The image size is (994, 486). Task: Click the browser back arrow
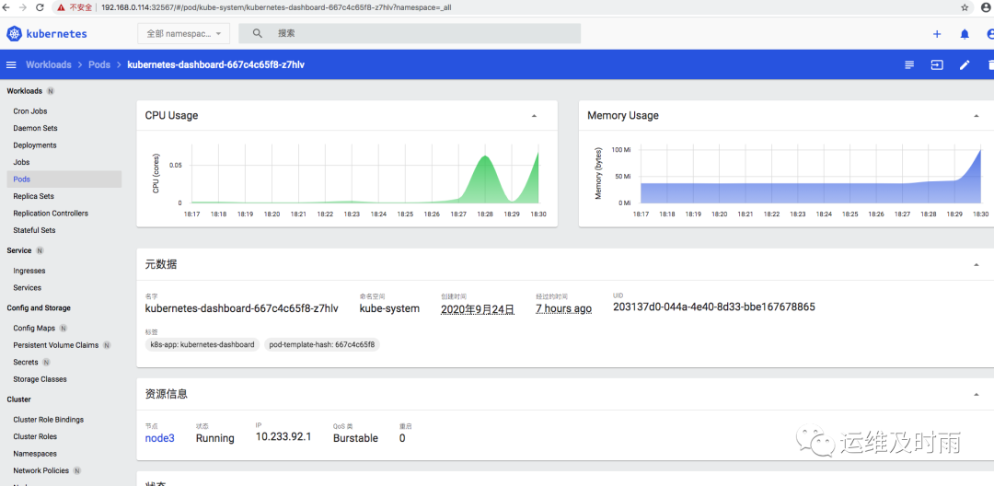[x=7, y=7]
